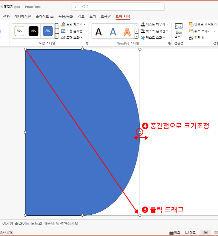218x236 pixels.
Task: Apply the blue A WordArt style
Action: tap(113, 32)
